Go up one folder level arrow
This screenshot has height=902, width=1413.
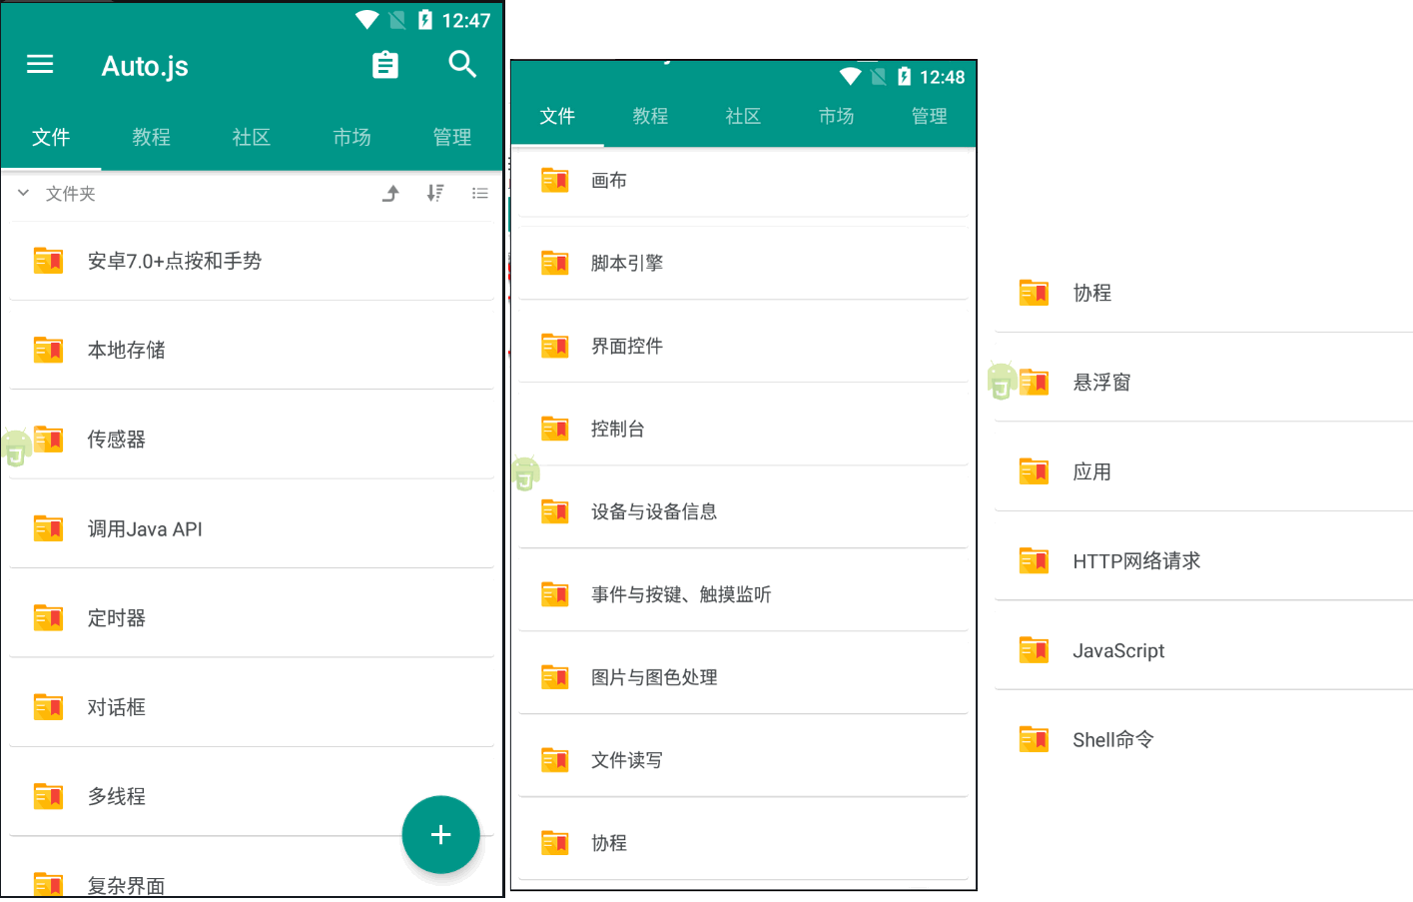[391, 194]
